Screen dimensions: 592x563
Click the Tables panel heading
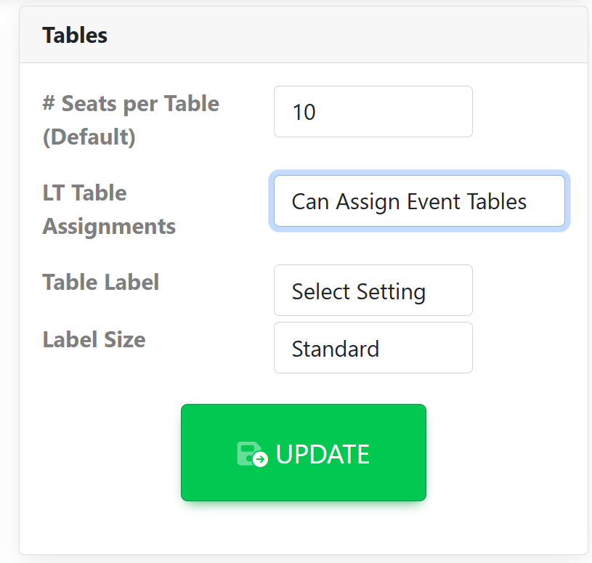coord(75,35)
